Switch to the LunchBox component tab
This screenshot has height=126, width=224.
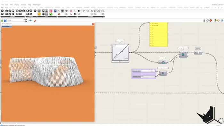(138, 8)
